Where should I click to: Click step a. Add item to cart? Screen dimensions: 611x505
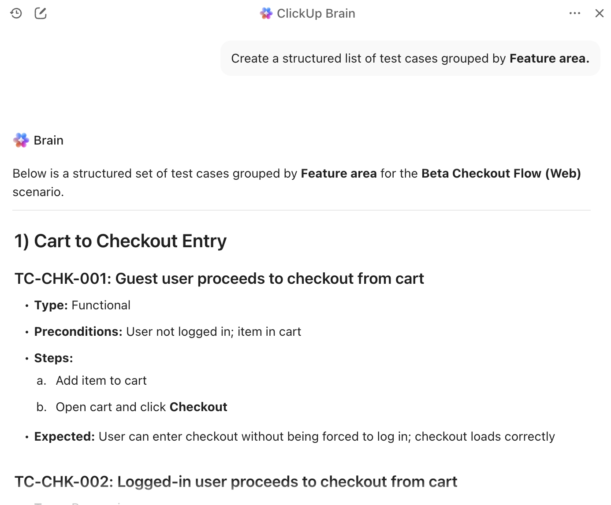point(101,381)
